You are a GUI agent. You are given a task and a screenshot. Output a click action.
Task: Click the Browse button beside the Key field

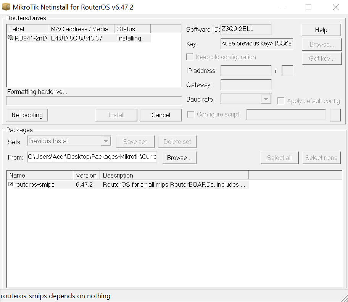pos(322,44)
